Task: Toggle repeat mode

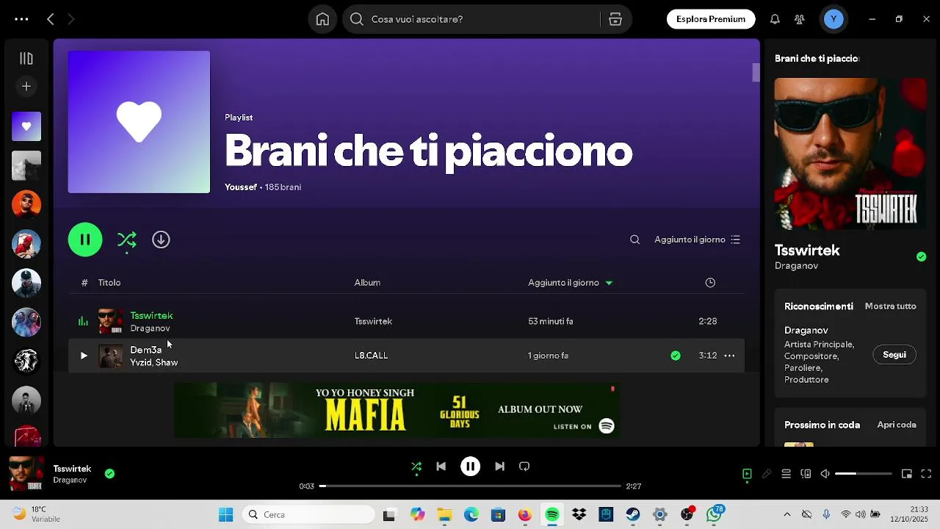Action: tap(524, 467)
